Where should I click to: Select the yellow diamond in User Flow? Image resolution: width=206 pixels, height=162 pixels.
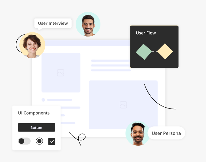(165, 51)
